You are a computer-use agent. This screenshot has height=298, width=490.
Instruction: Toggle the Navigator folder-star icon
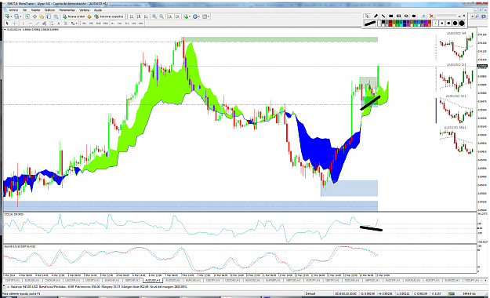pyautogui.click(x=42, y=16)
